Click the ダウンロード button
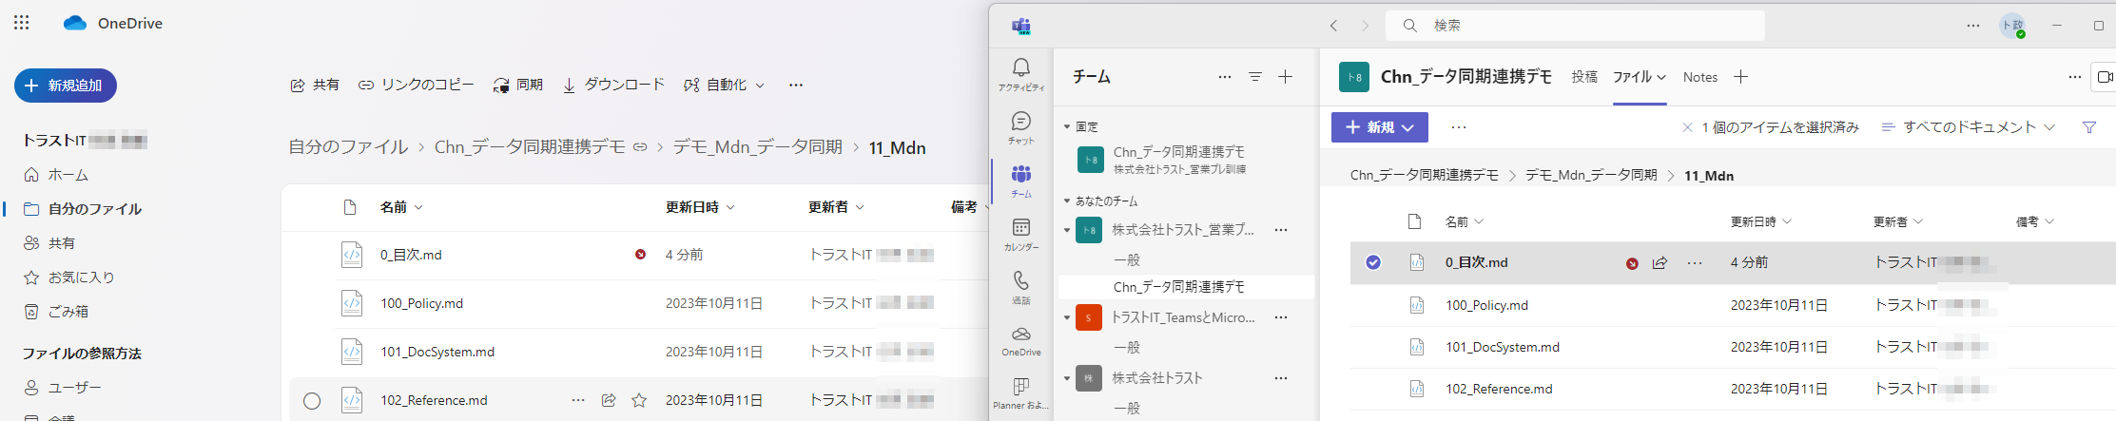This screenshot has width=2116, height=421. click(613, 86)
